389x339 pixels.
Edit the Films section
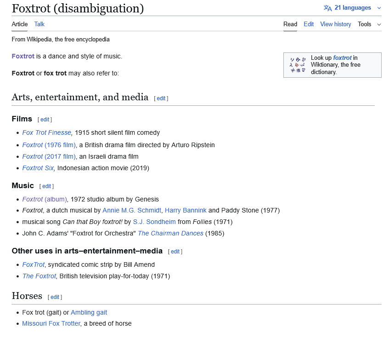[45, 120]
